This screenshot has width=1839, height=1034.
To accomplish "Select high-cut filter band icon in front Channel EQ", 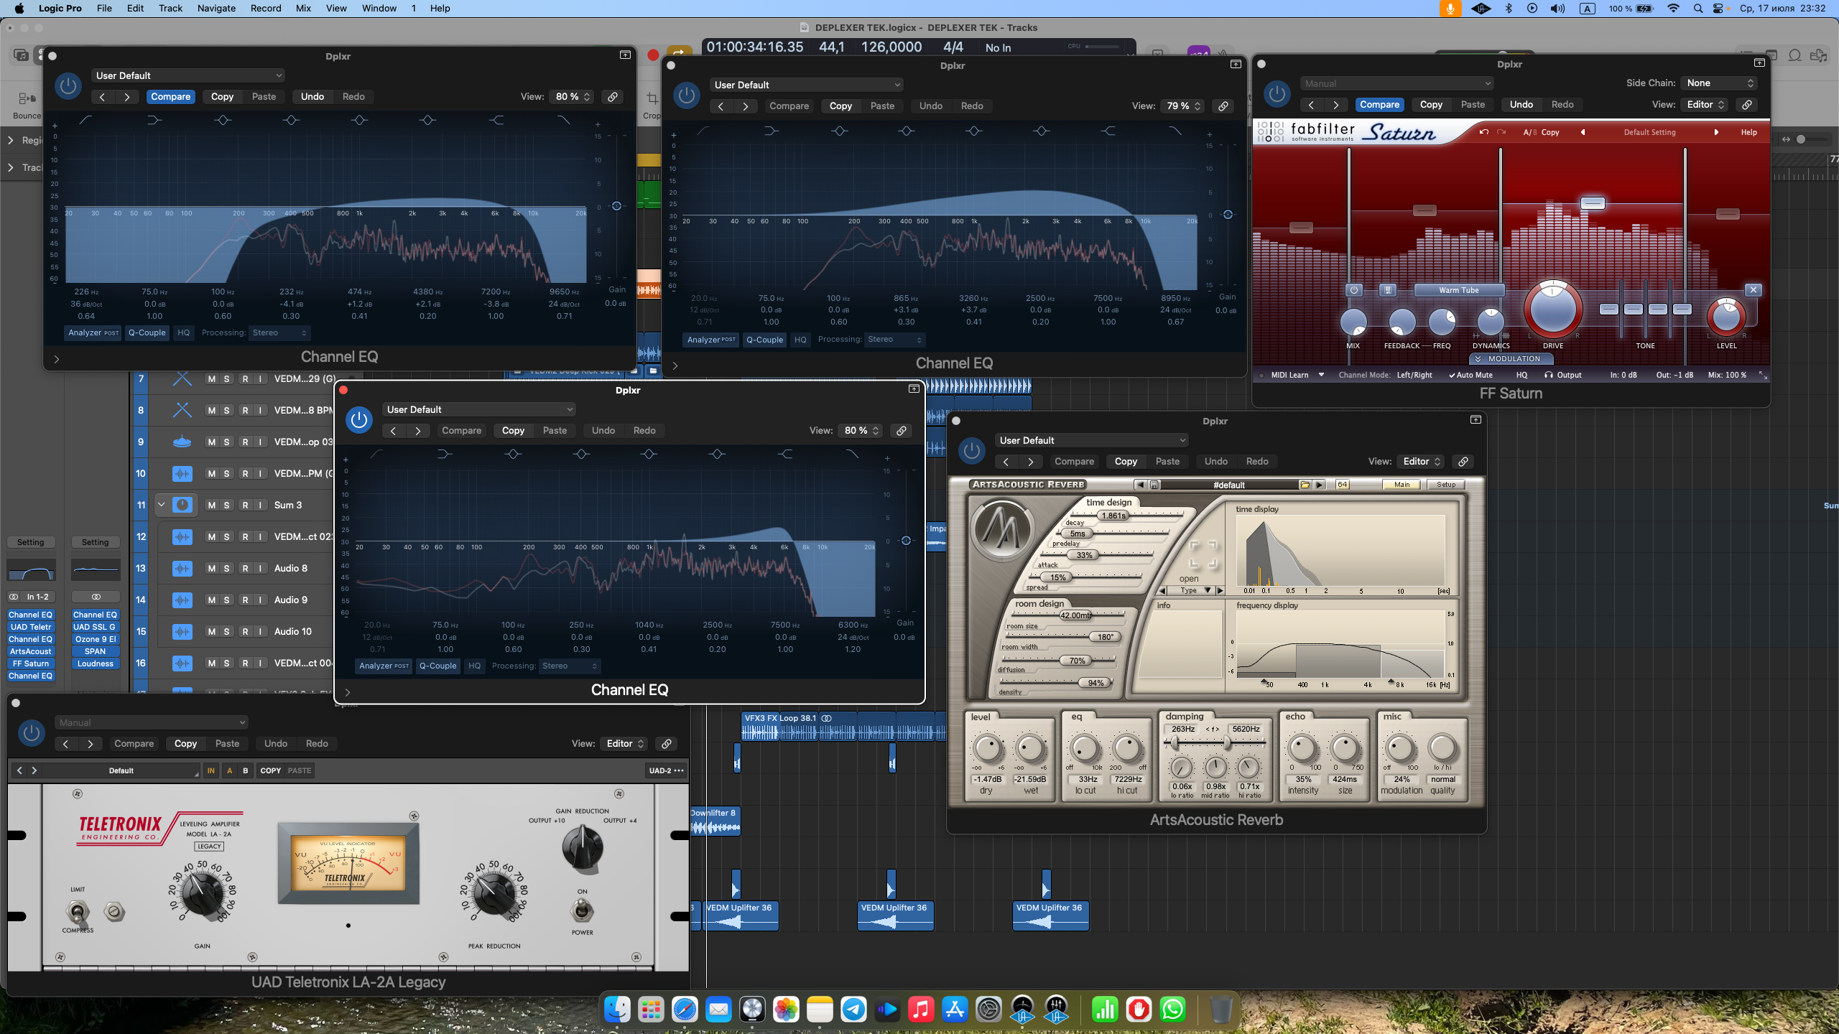I will (852, 454).
